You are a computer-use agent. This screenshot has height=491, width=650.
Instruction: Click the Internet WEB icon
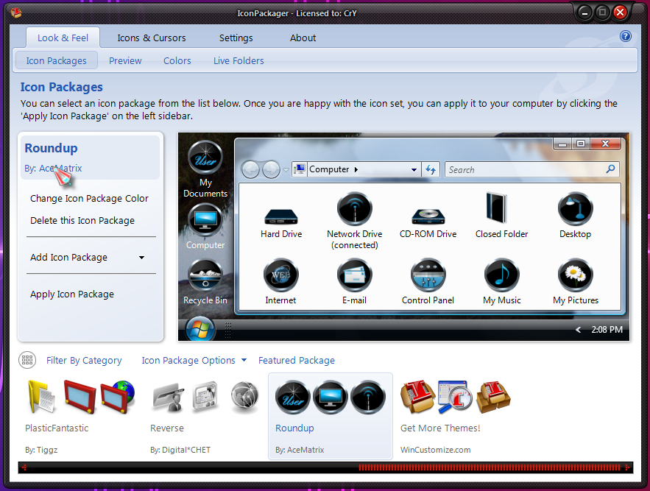tap(280, 275)
